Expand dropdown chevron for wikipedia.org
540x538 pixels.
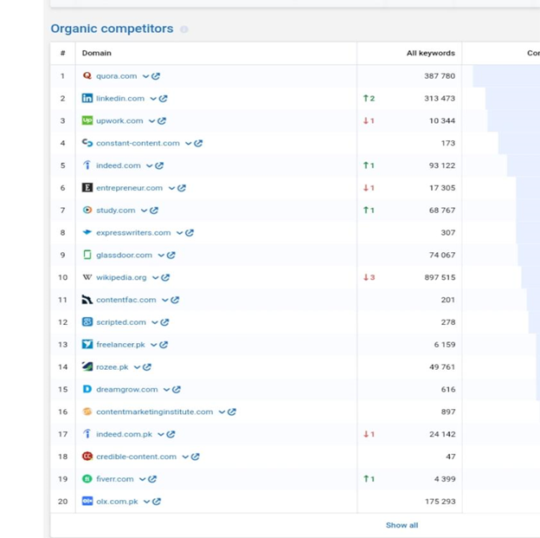[x=156, y=277]
